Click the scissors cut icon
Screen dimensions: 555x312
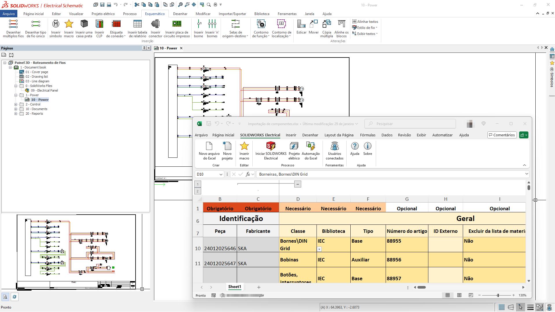137,5
